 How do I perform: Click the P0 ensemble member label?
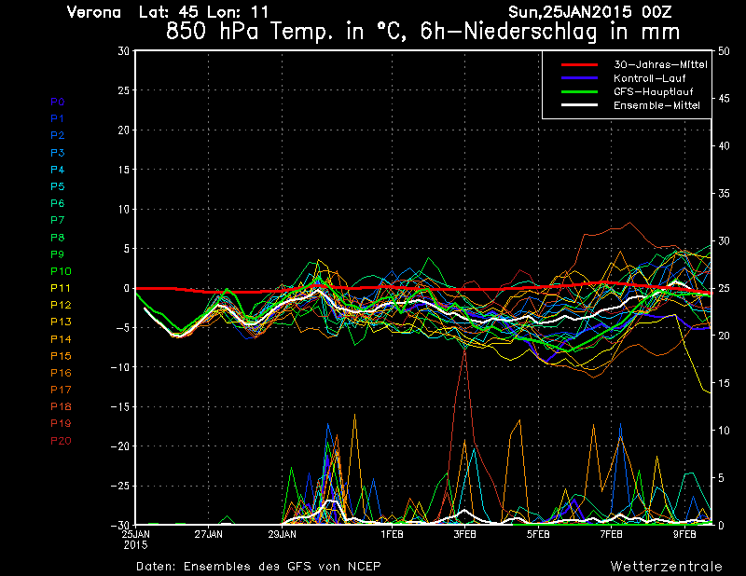58,102
